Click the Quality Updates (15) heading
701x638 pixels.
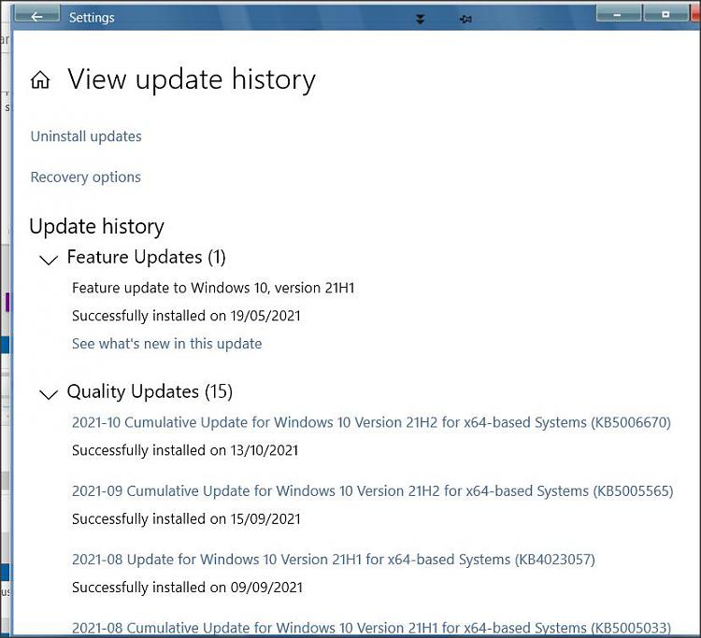150,391
